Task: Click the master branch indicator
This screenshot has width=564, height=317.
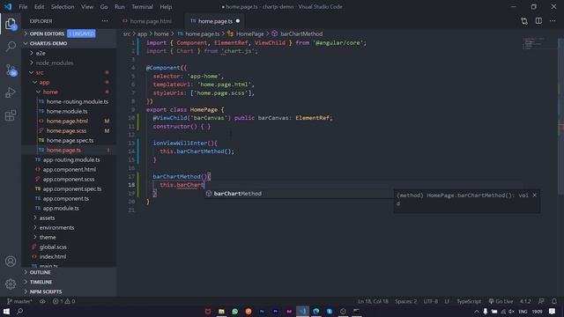Action: click(x=19, y=301)
